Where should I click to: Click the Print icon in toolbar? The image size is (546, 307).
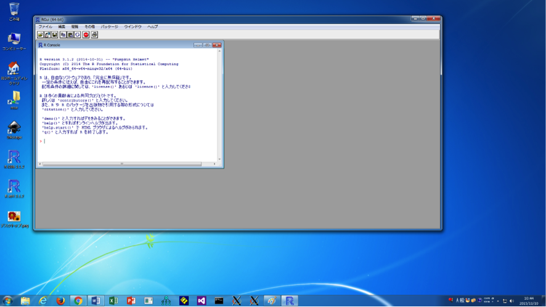click(x=94, y=34)
